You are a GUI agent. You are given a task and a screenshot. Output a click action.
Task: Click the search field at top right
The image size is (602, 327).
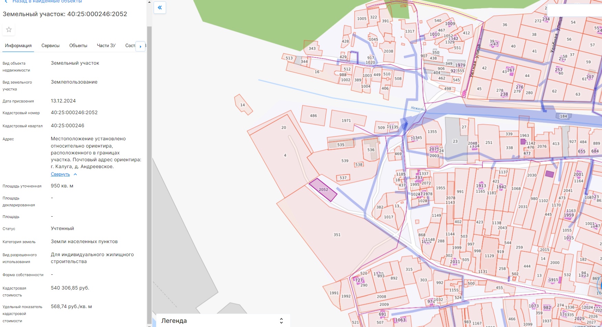[574, 10]
